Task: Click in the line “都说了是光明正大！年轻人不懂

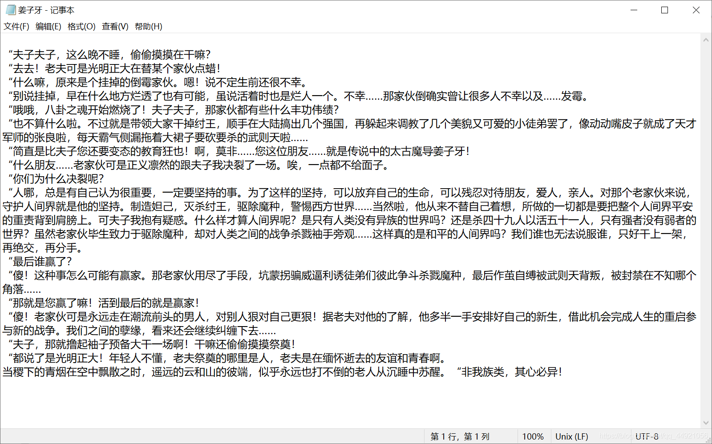Action: pyautogui.click(x=227, y=358)
